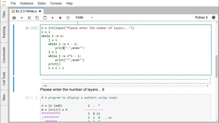Click the empty In [ ]: prompt of second cell
Viewport: 219px width, 123px height.
[32, 98]
